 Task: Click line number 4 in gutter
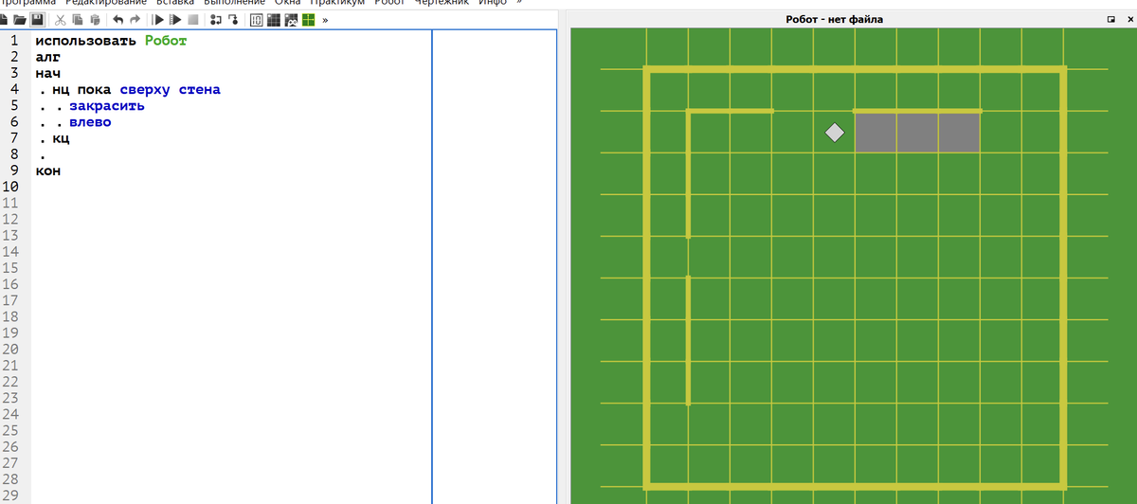point(14,90)
